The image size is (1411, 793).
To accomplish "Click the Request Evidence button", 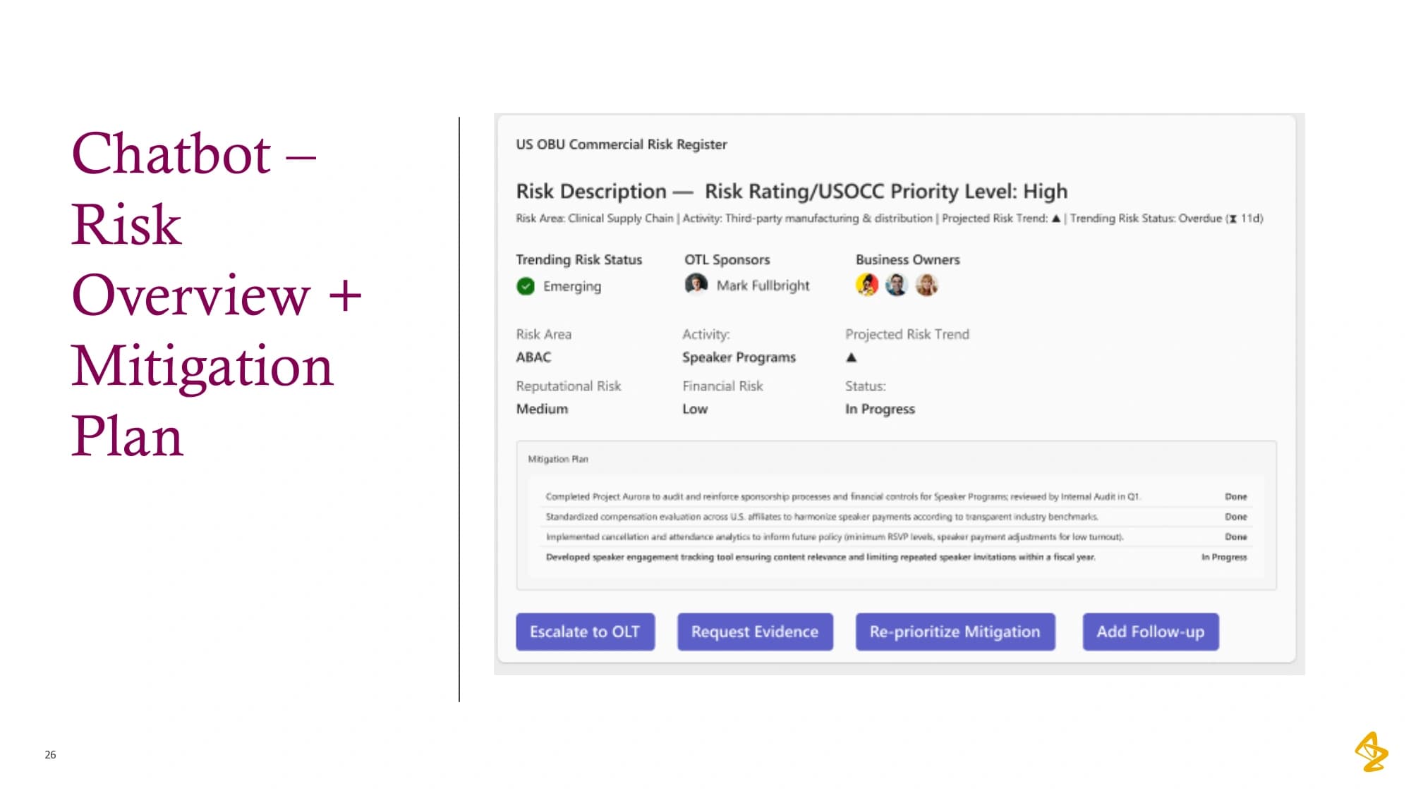I will [755, 632].
